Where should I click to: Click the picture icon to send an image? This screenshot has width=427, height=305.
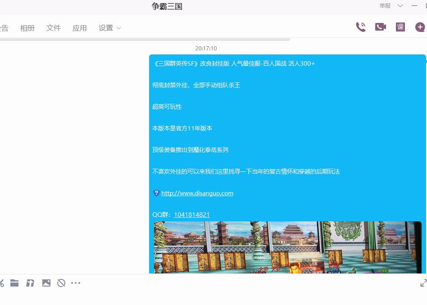(46, 283)
